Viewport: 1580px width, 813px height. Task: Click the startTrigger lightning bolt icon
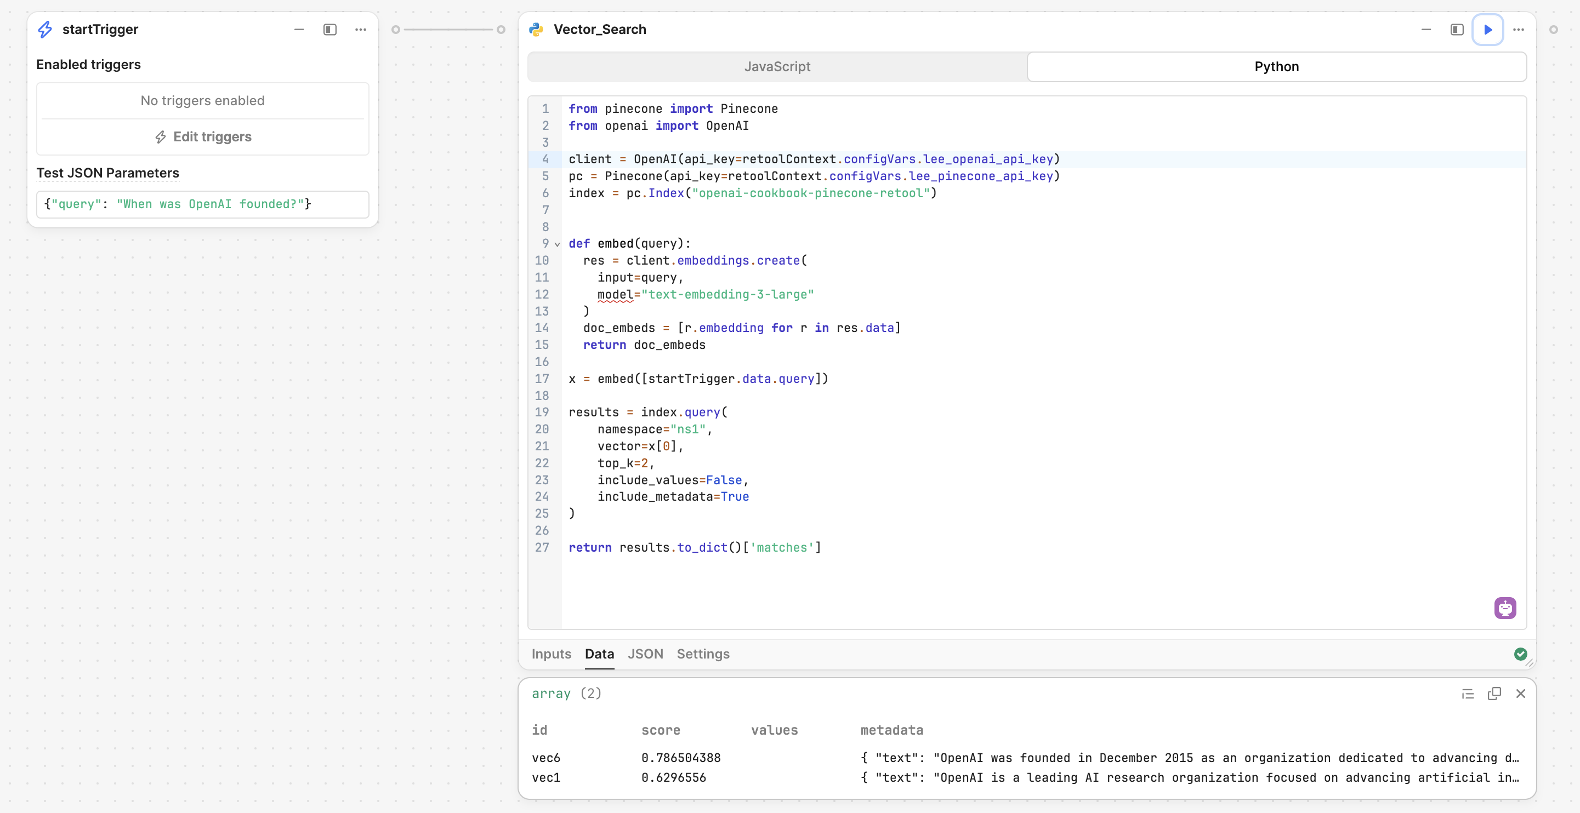point(45,29)
